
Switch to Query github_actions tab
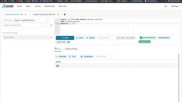click(x=43, y=14)
